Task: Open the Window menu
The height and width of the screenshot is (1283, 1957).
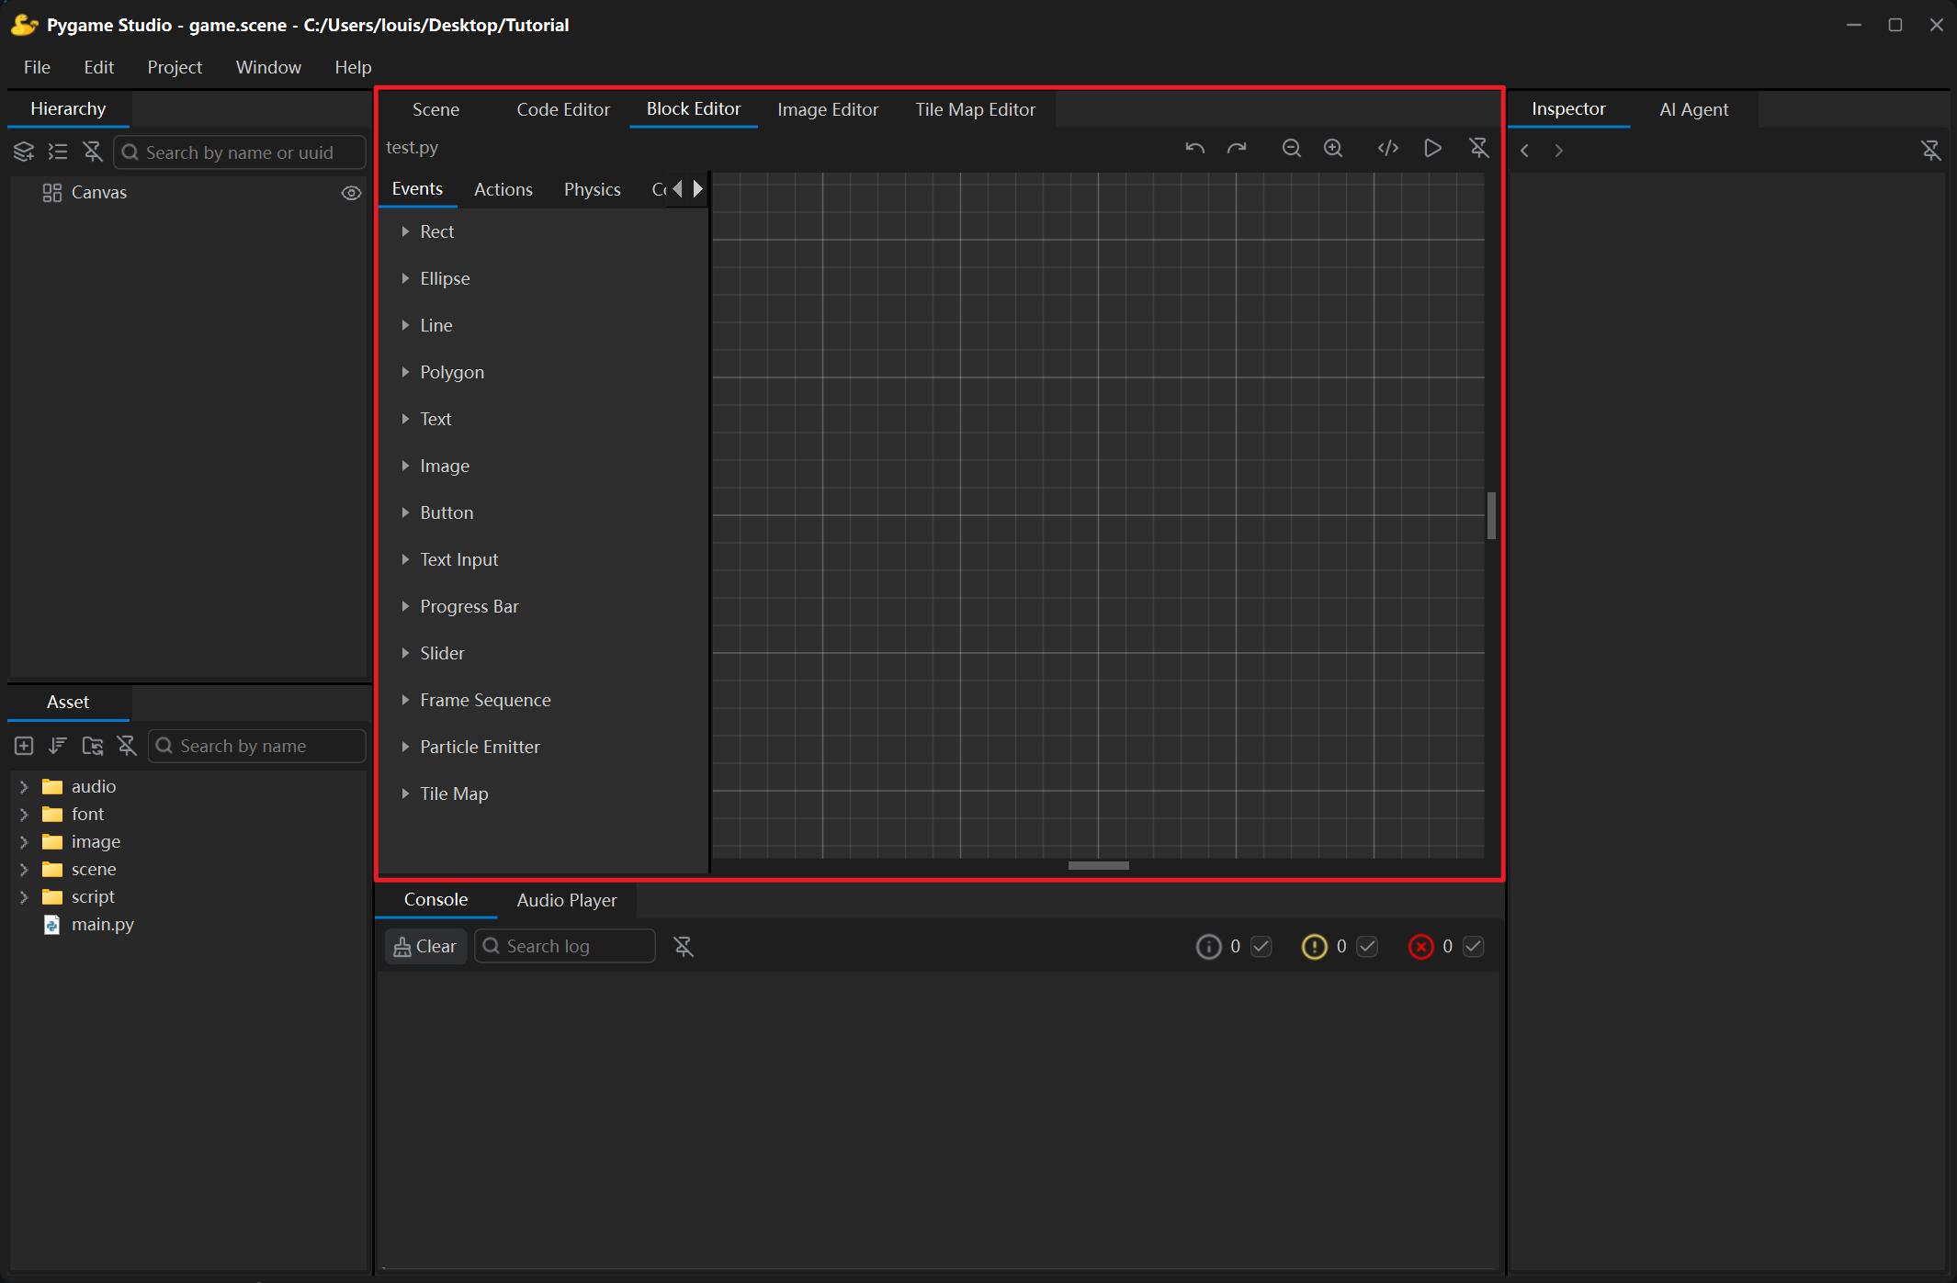Action: point(268,67)
